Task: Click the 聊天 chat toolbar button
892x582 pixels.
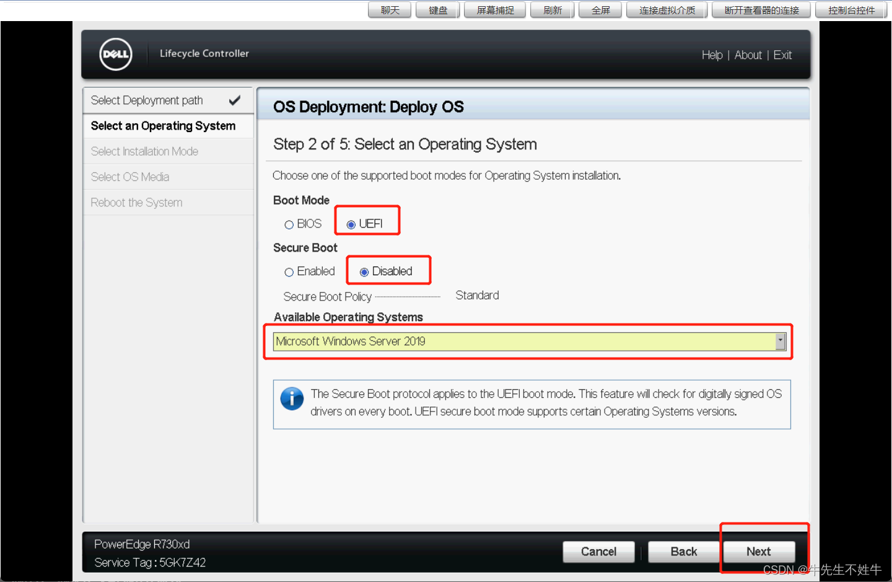Action: click(x=390, y=10)
